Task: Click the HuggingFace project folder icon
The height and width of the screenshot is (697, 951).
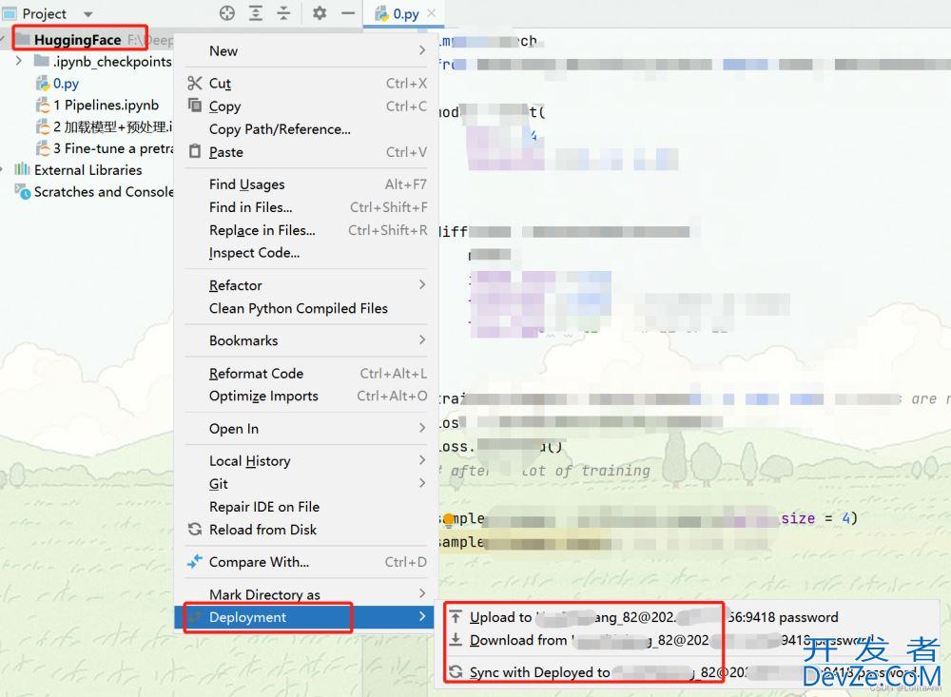Action: [x=23, y=39]
